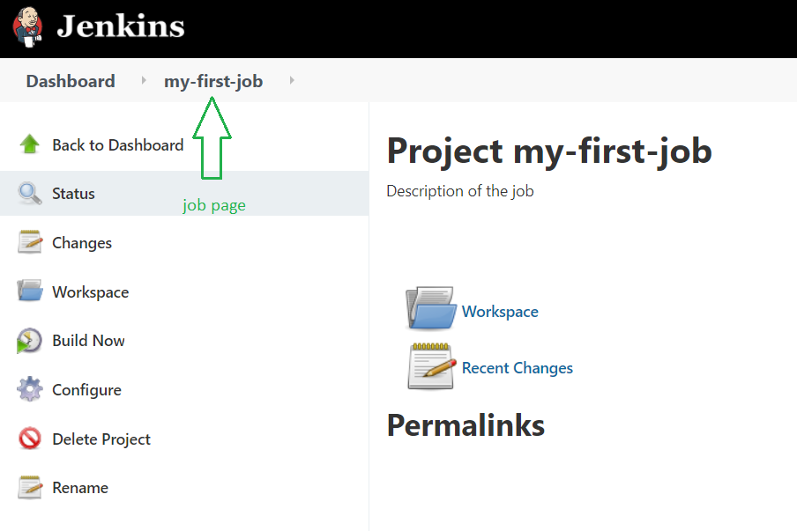The image size is (797, 531).
Task: Click the large Recent Changes notepad icon
Action: [431, 366]
